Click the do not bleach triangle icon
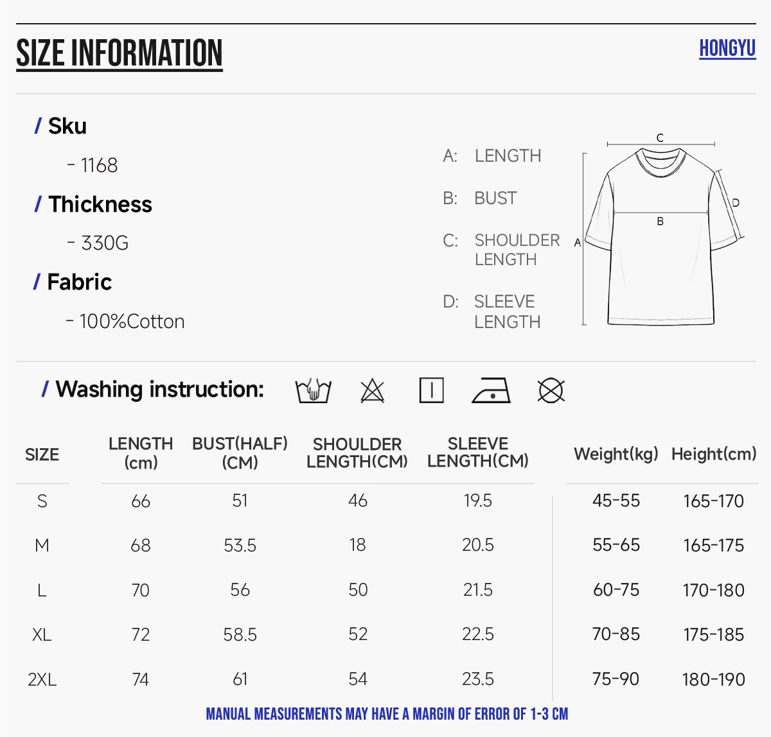Screen dimensions: 771x737 [x=372, y=390]
